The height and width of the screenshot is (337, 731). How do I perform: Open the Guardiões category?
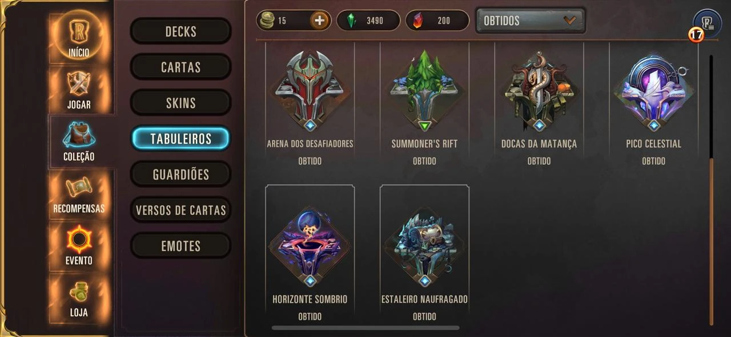[180, 174]
